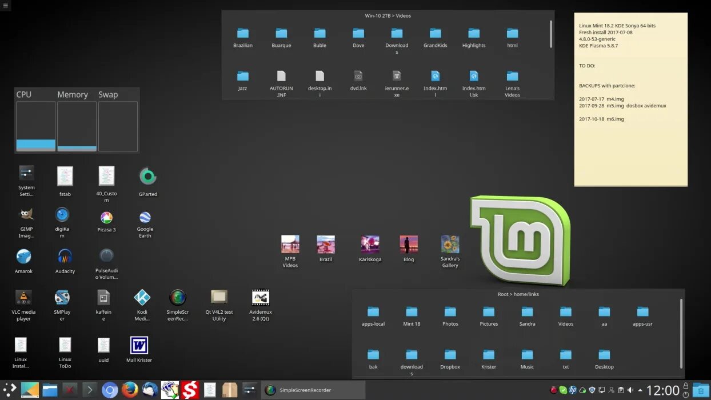Open the Brazil picture folder thumbnail
Viewport: 711px width, 400px height.
pos(326,249)
